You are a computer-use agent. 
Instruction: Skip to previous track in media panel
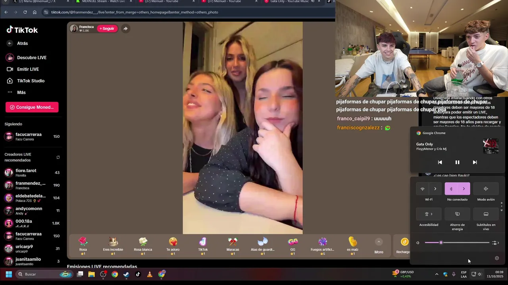[440, 162]
